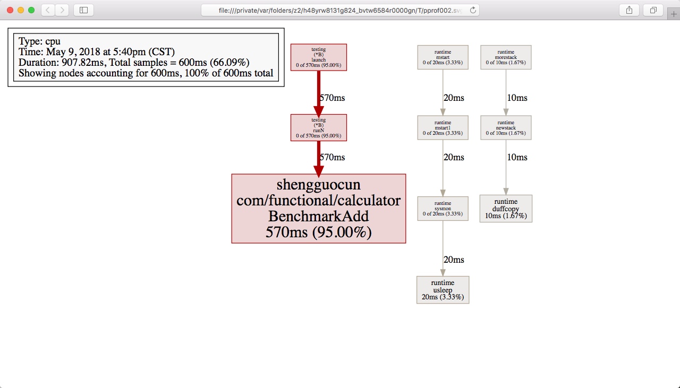Click the Safari forward navigation arrow
680x388 pixels.
(62, 10)
